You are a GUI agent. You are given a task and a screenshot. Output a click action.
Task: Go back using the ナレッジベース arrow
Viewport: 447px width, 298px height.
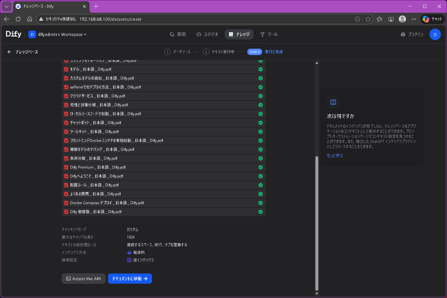9,52
